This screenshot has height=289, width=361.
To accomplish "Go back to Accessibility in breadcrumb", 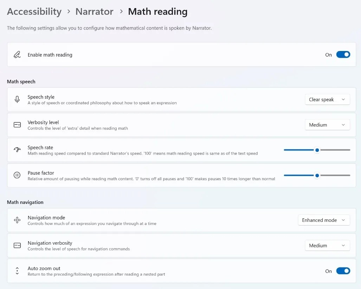I will point(34,12).
